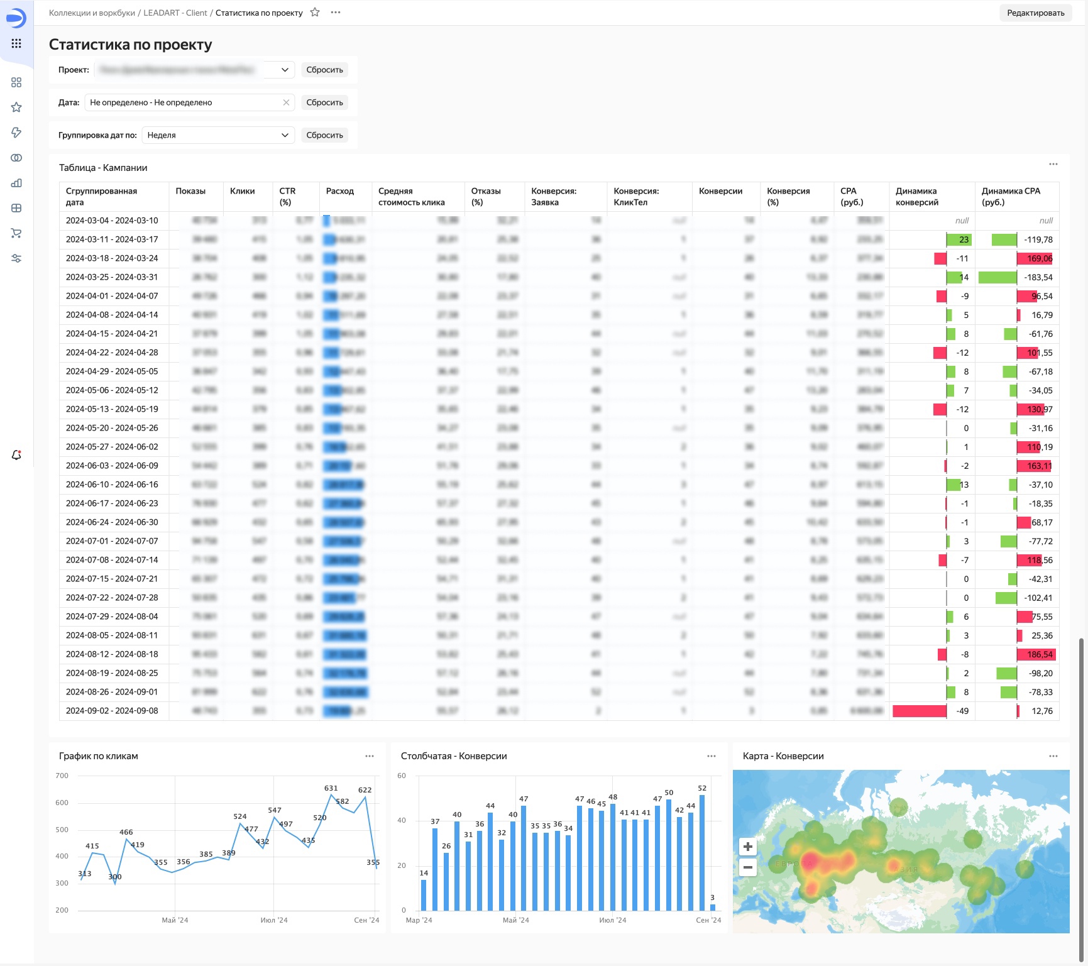Sort by Показы column header
The image size is (1088, 966).
(196, 197)
